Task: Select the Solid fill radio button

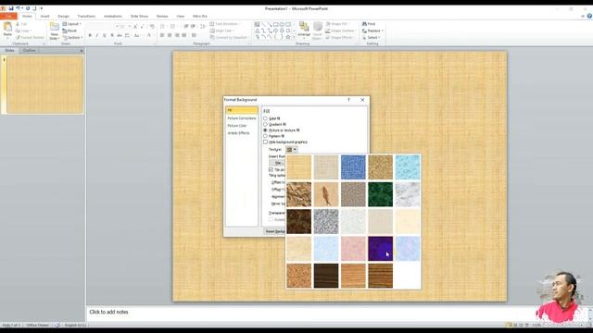Action: 265,118
